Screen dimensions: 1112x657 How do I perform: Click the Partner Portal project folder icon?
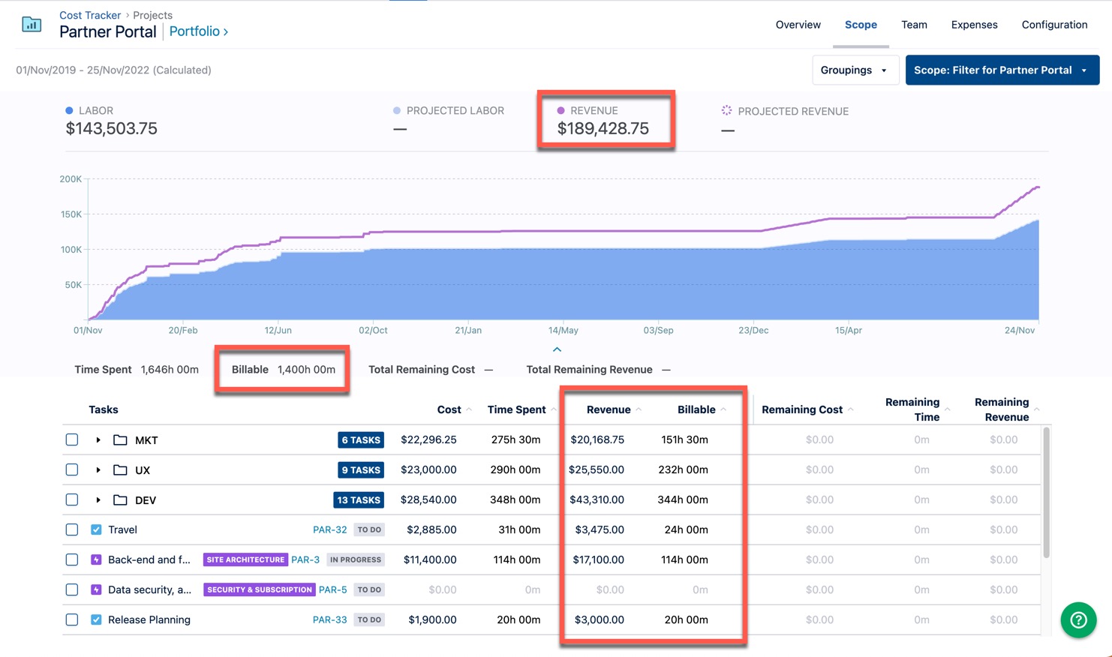tap(31, 24)
